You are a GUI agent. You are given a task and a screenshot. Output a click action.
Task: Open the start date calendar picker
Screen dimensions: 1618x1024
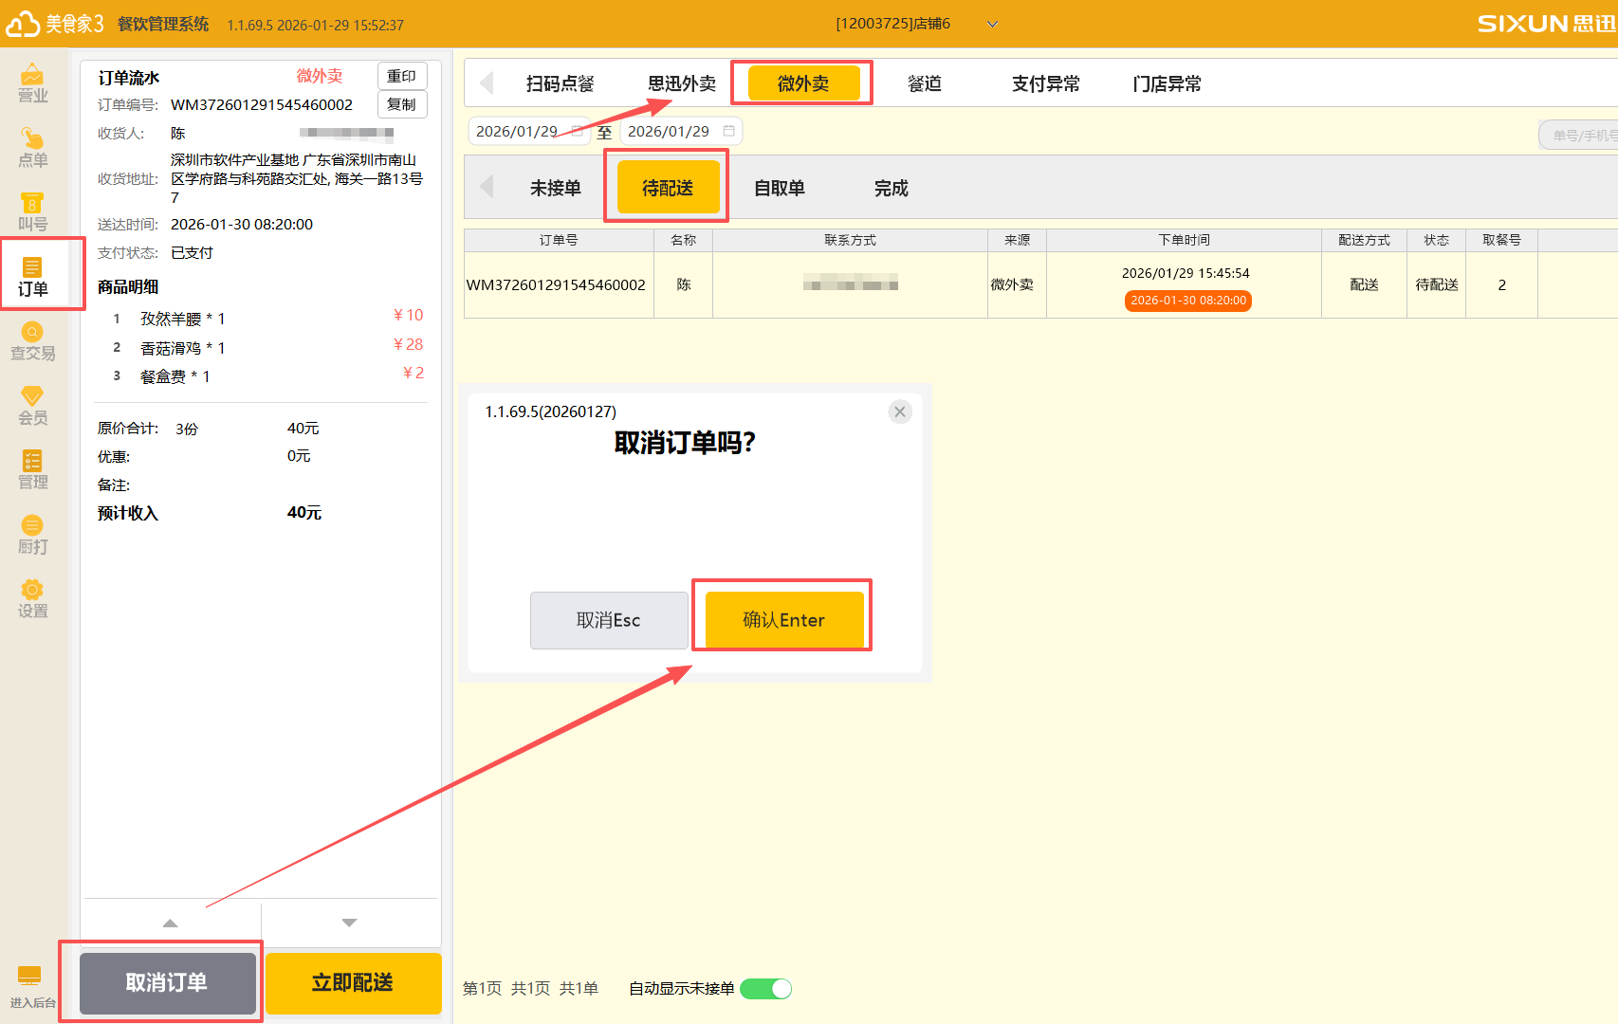pos(577,131)
